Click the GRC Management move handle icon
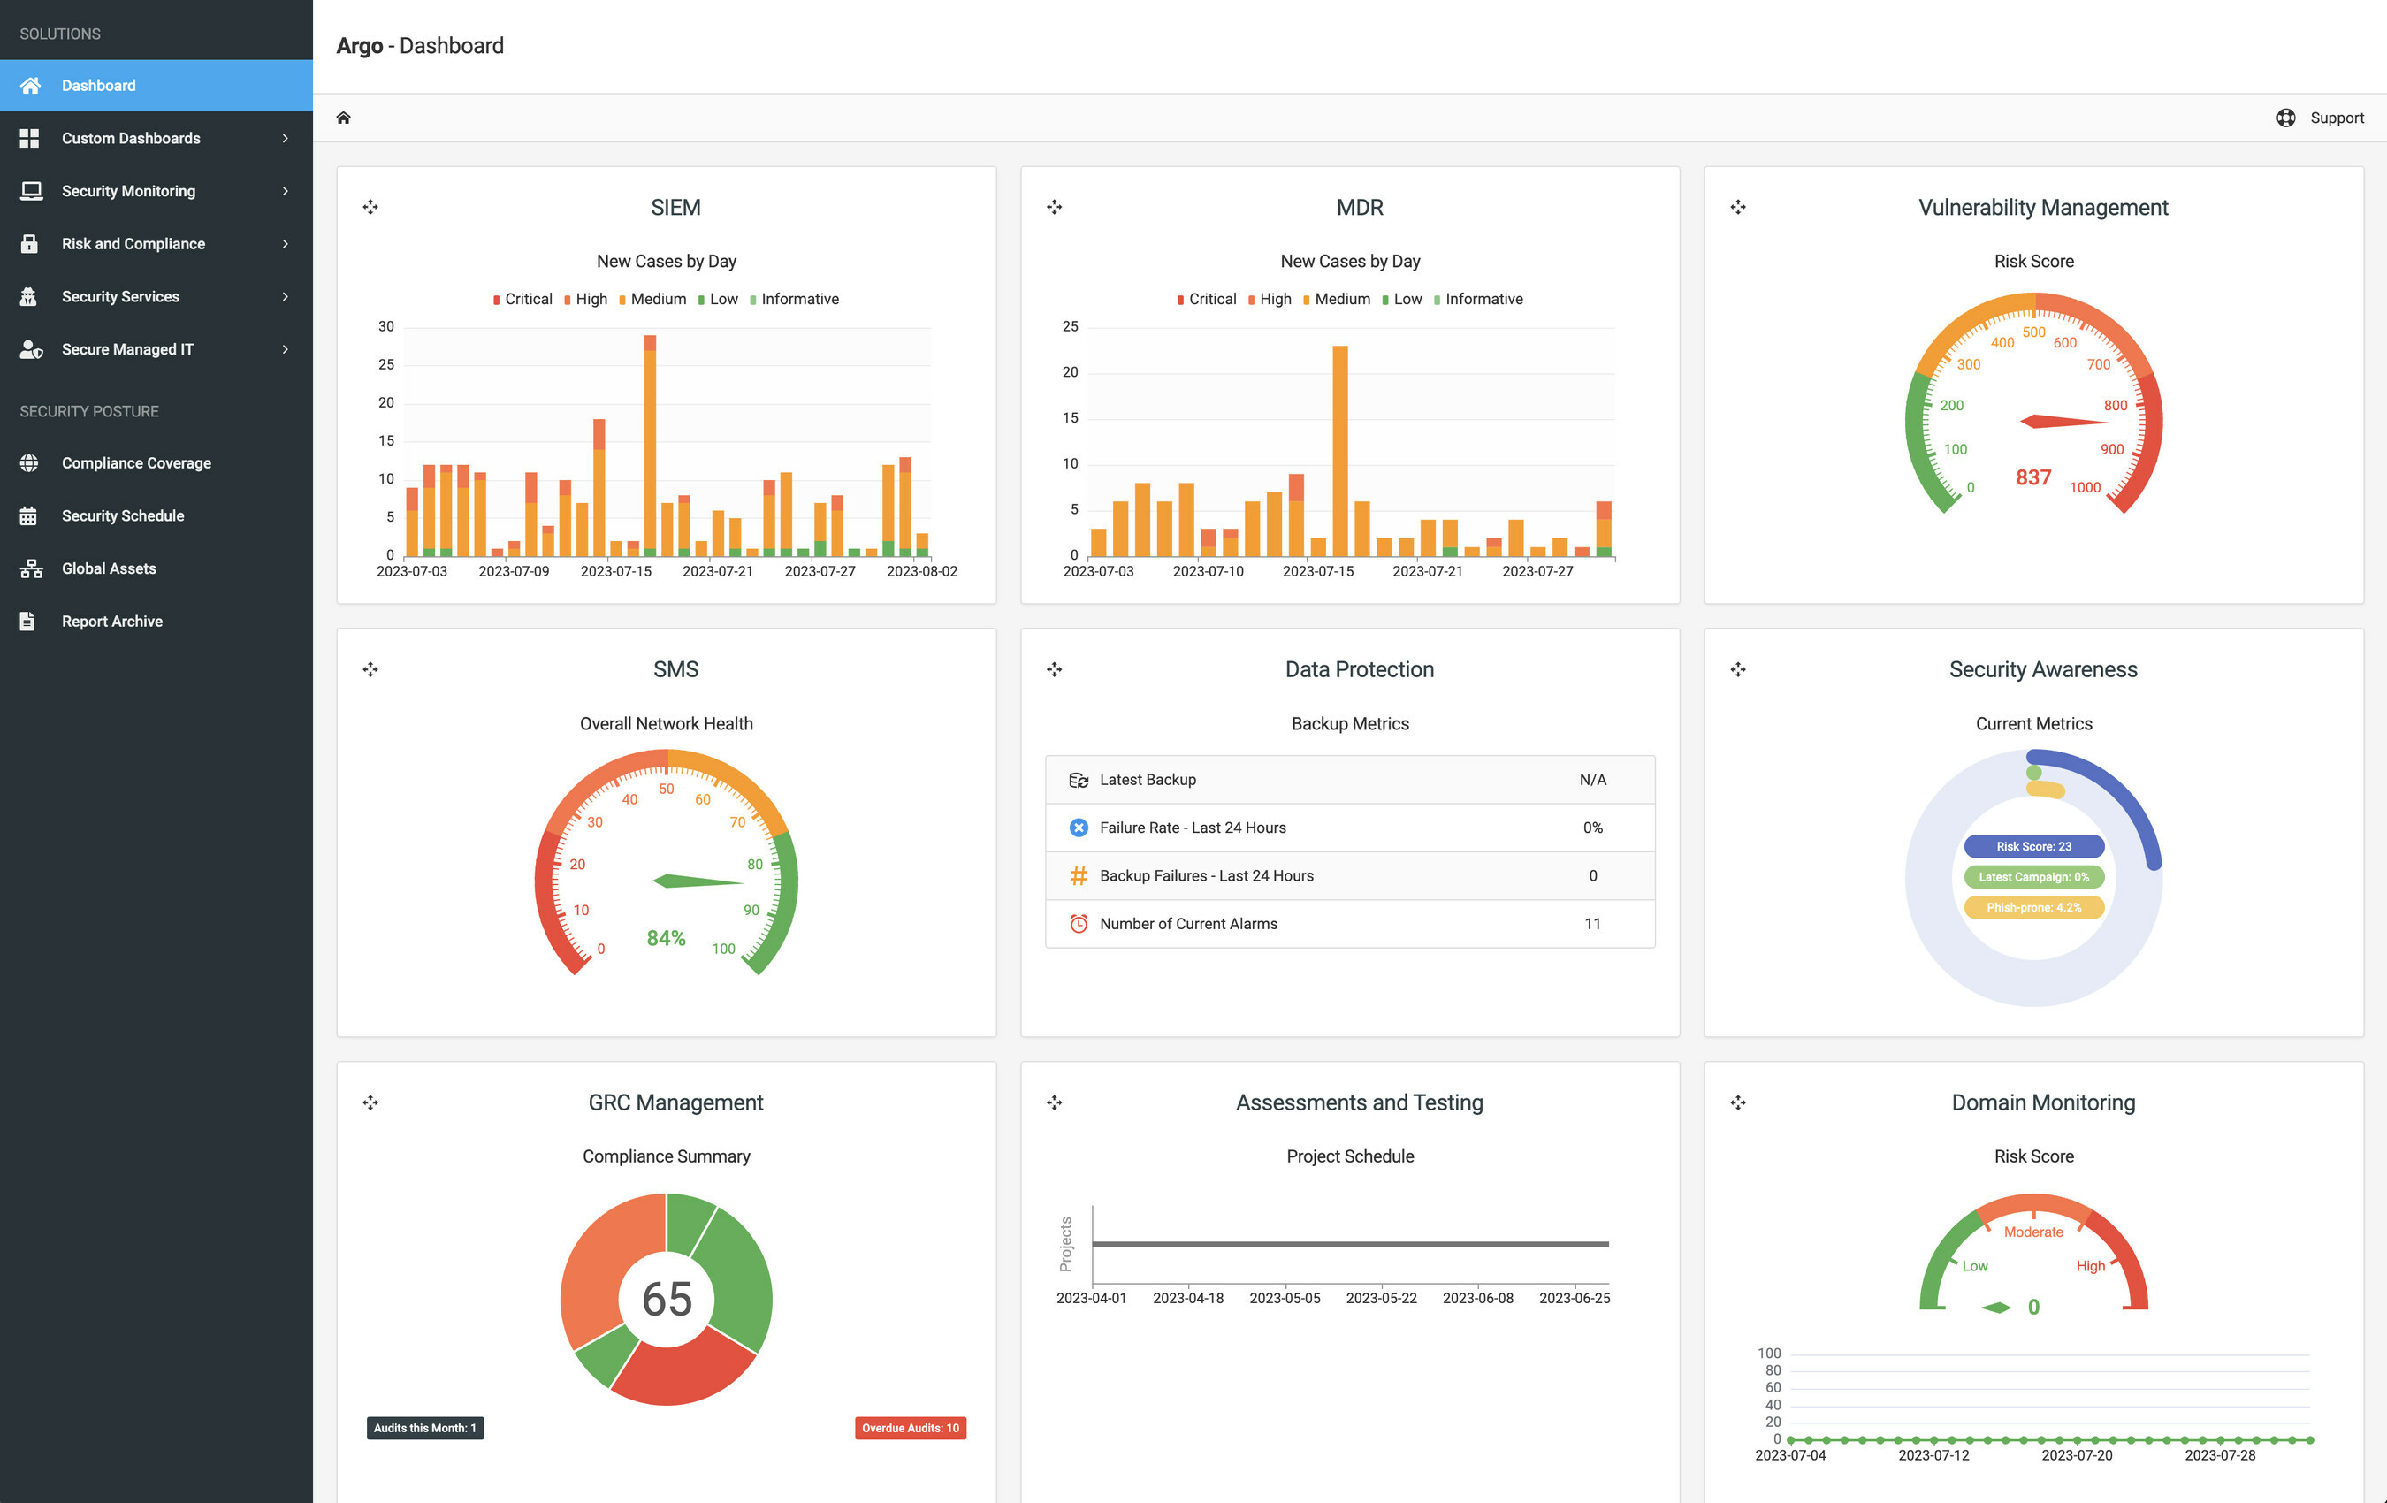 pos(370,1102)
